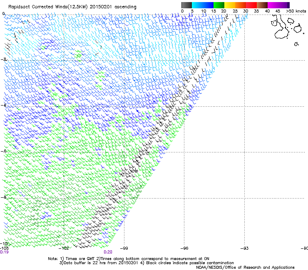
Task: Click the magenta 40-45 knots color swatch
Action: tap(273, 5)
